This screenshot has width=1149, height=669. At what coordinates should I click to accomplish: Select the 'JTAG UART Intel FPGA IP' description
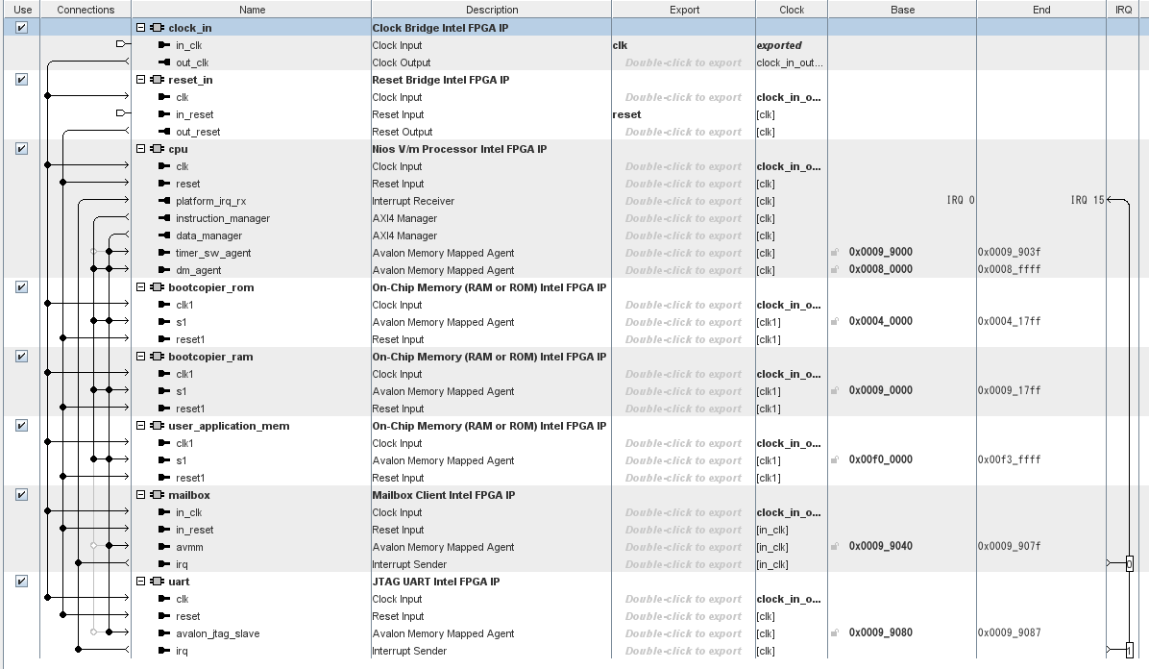point(436,582)
